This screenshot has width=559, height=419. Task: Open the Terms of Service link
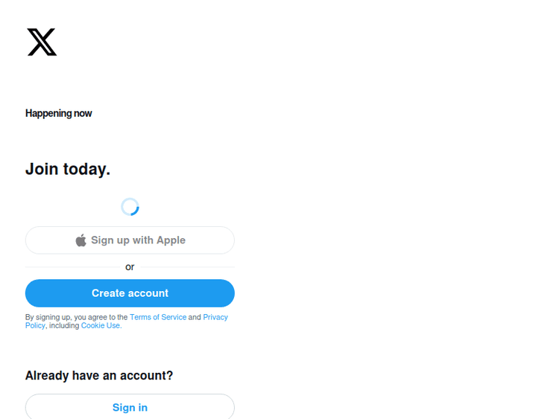tap(158, 317)
